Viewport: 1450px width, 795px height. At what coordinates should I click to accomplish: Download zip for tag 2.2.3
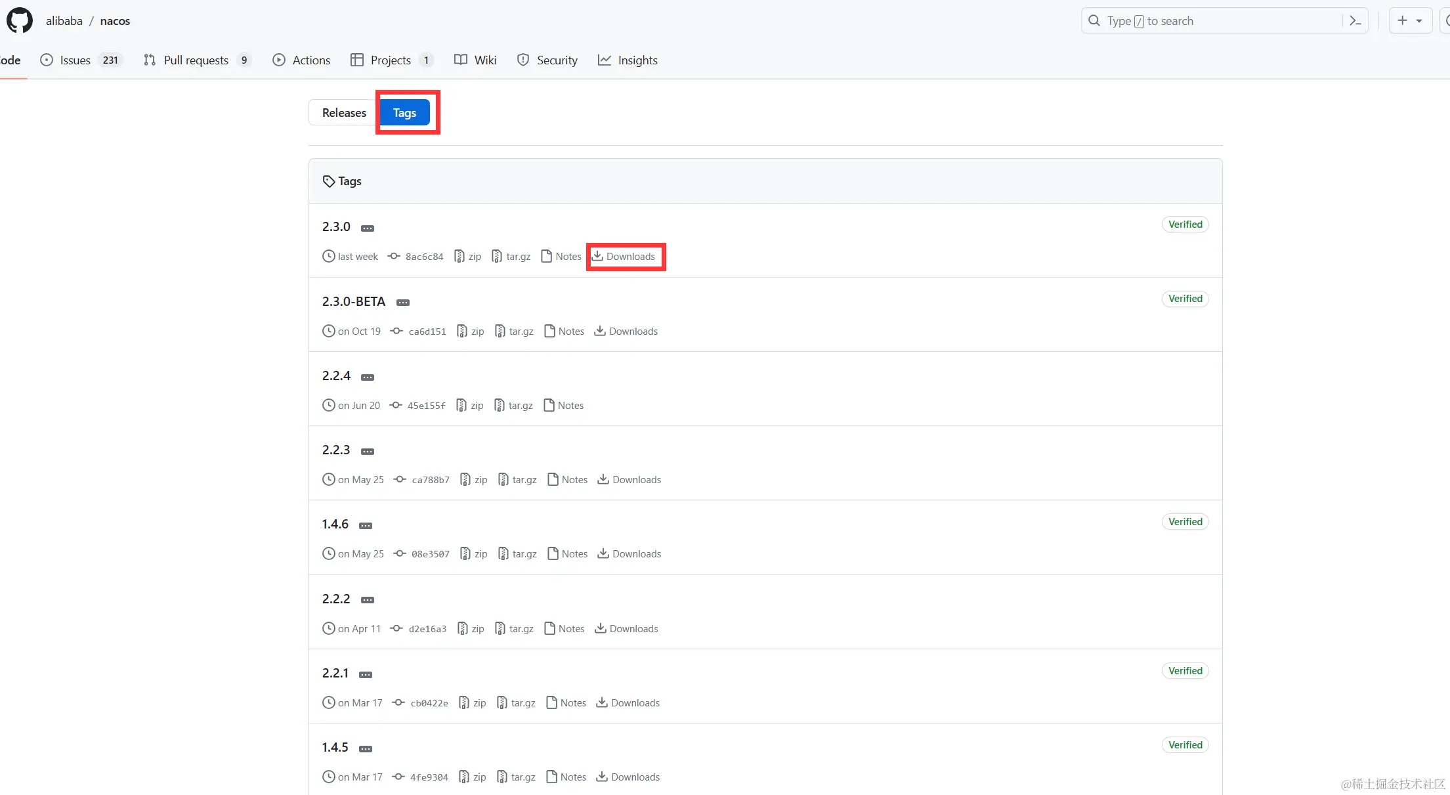tap(474, 480)
